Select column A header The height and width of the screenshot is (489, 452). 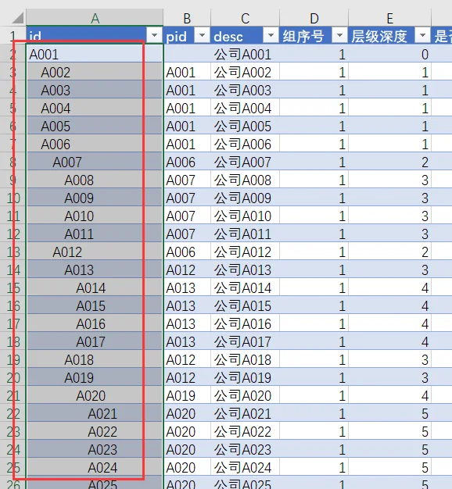tap(95, 18)
